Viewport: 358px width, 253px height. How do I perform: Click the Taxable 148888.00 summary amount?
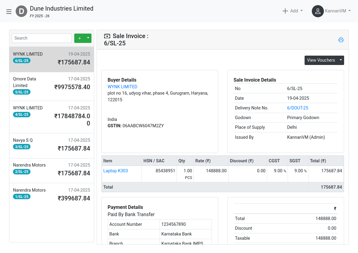click(326, 238)
